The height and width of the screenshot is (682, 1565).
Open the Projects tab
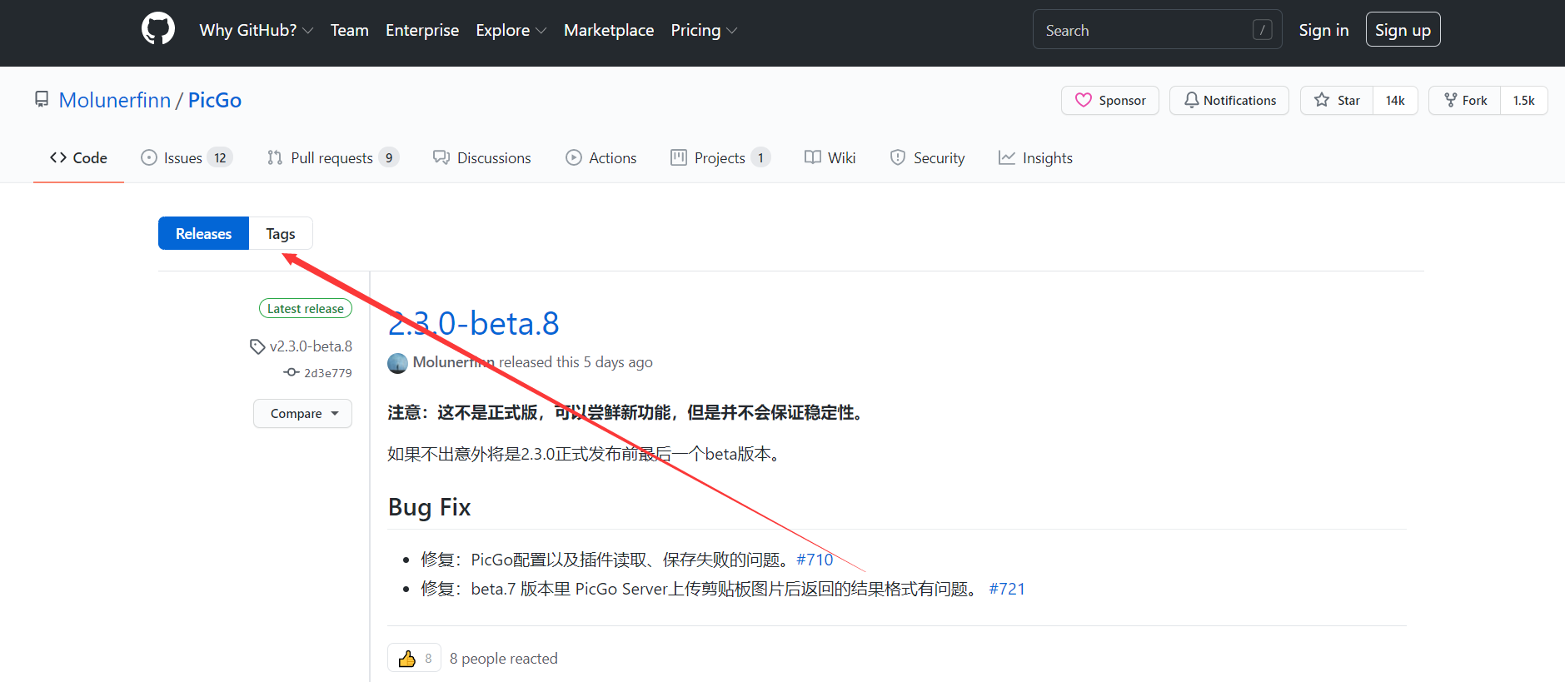click(720, 157)
